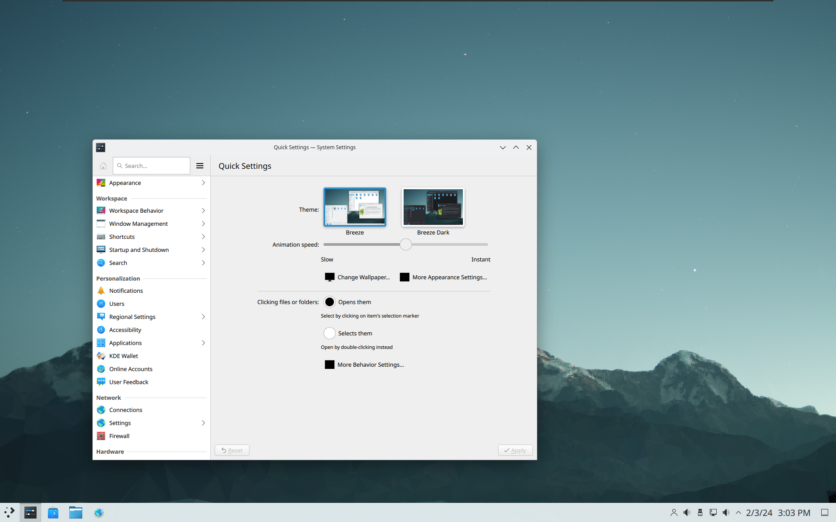The width and height of the screenshot is (836, 522).
Task: Click the Online Accounts icon
Action: point(101,369)
